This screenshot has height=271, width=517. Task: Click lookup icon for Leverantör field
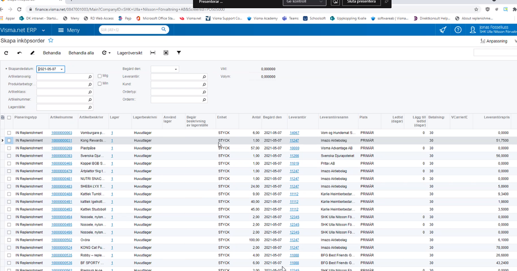204,77
